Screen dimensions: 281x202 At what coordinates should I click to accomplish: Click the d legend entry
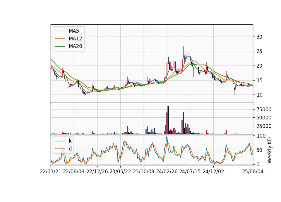[70, 149]
